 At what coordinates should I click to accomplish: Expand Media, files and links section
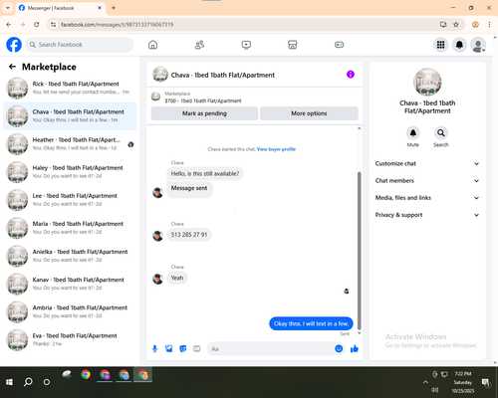coord(427,198)
